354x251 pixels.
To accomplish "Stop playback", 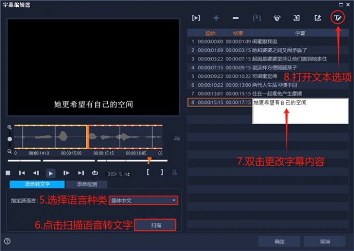I will 8,173.
